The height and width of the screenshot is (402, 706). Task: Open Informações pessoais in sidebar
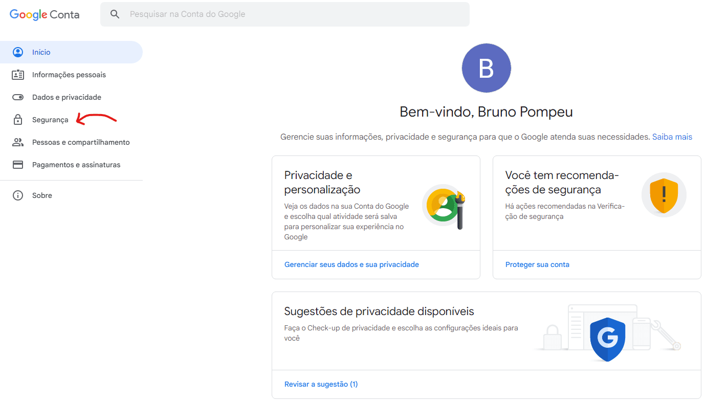71,75
